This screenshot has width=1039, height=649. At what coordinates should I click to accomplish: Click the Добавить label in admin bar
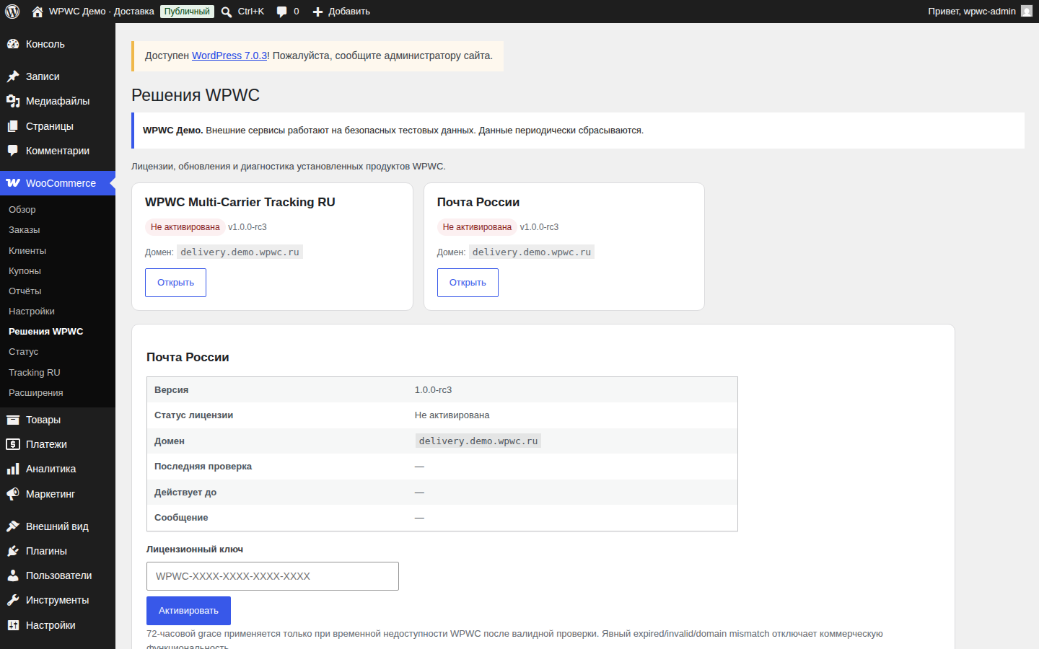click(x=349, y=12)
